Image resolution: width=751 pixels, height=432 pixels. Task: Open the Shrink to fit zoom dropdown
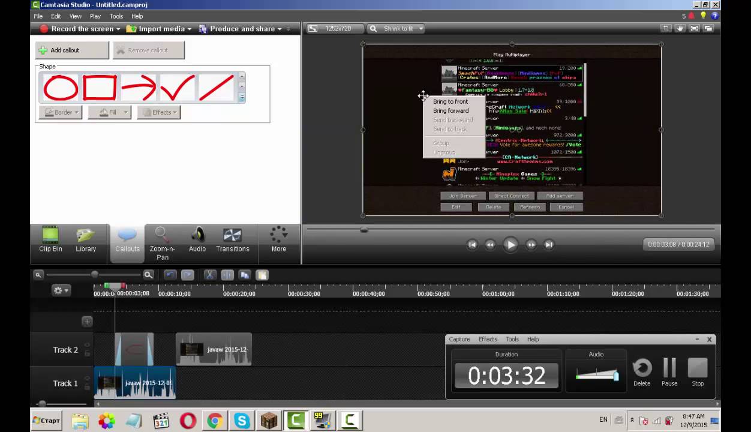(x=421, y=28)
